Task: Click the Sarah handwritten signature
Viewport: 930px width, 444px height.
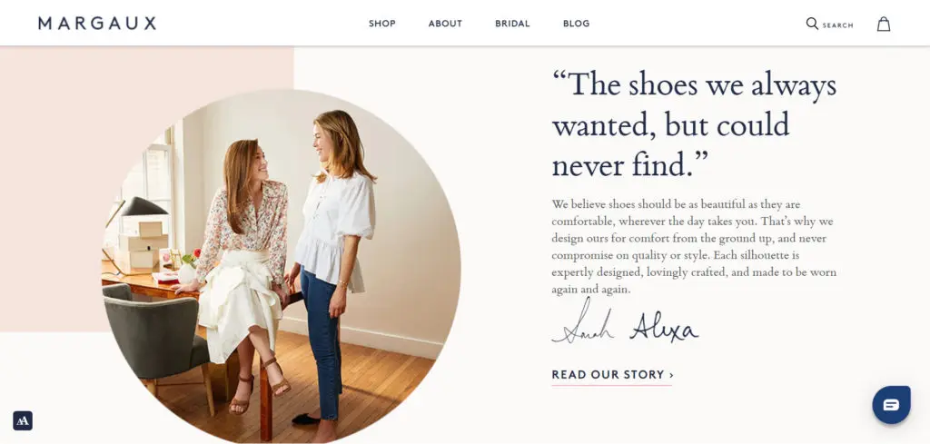Action: pyautogui.click(x=582, y=323)
